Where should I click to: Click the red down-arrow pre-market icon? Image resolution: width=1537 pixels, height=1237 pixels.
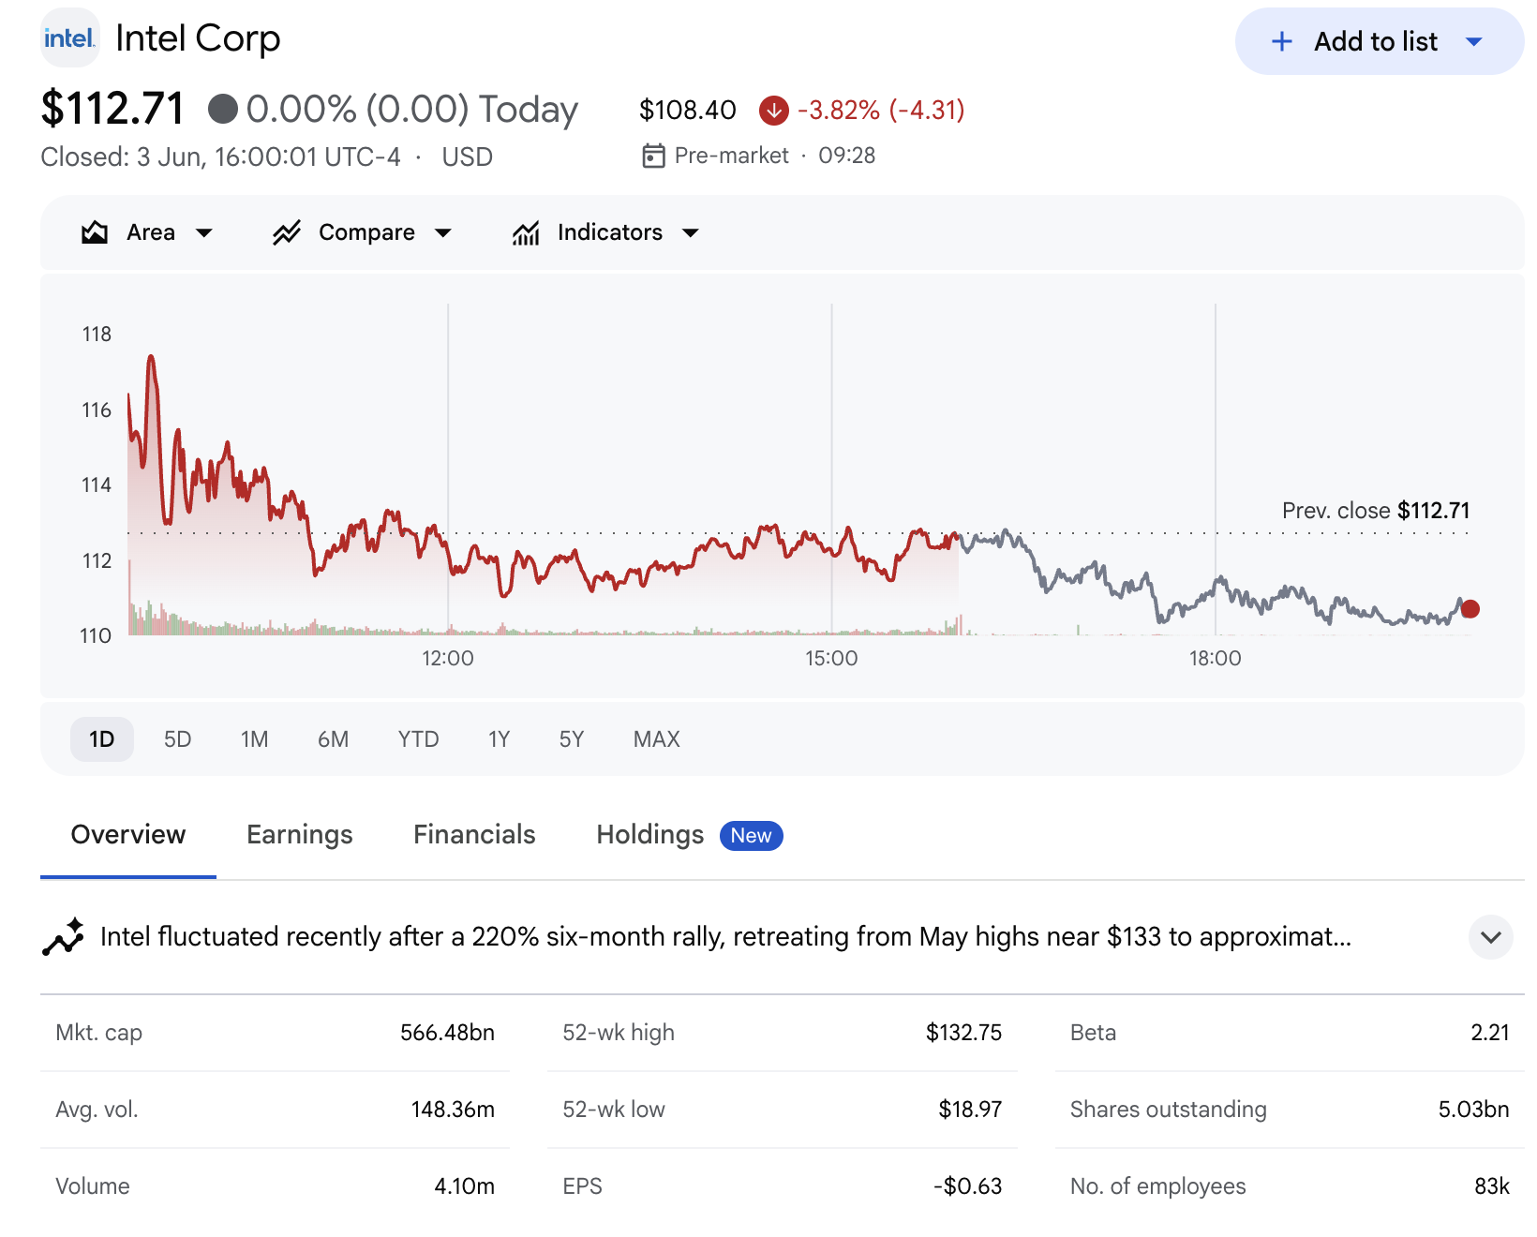[x=774, y=111]
